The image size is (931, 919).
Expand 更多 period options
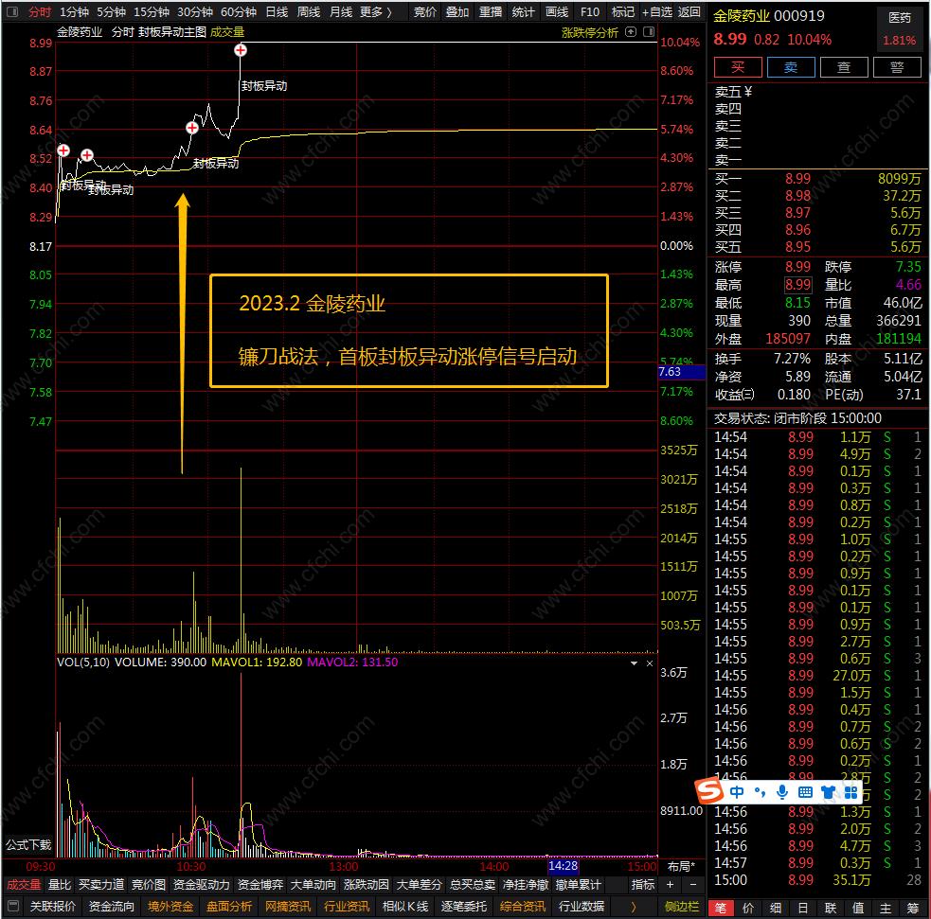coord(376,12)
